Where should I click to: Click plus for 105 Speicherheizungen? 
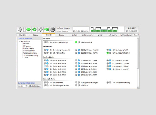[76, 82]
